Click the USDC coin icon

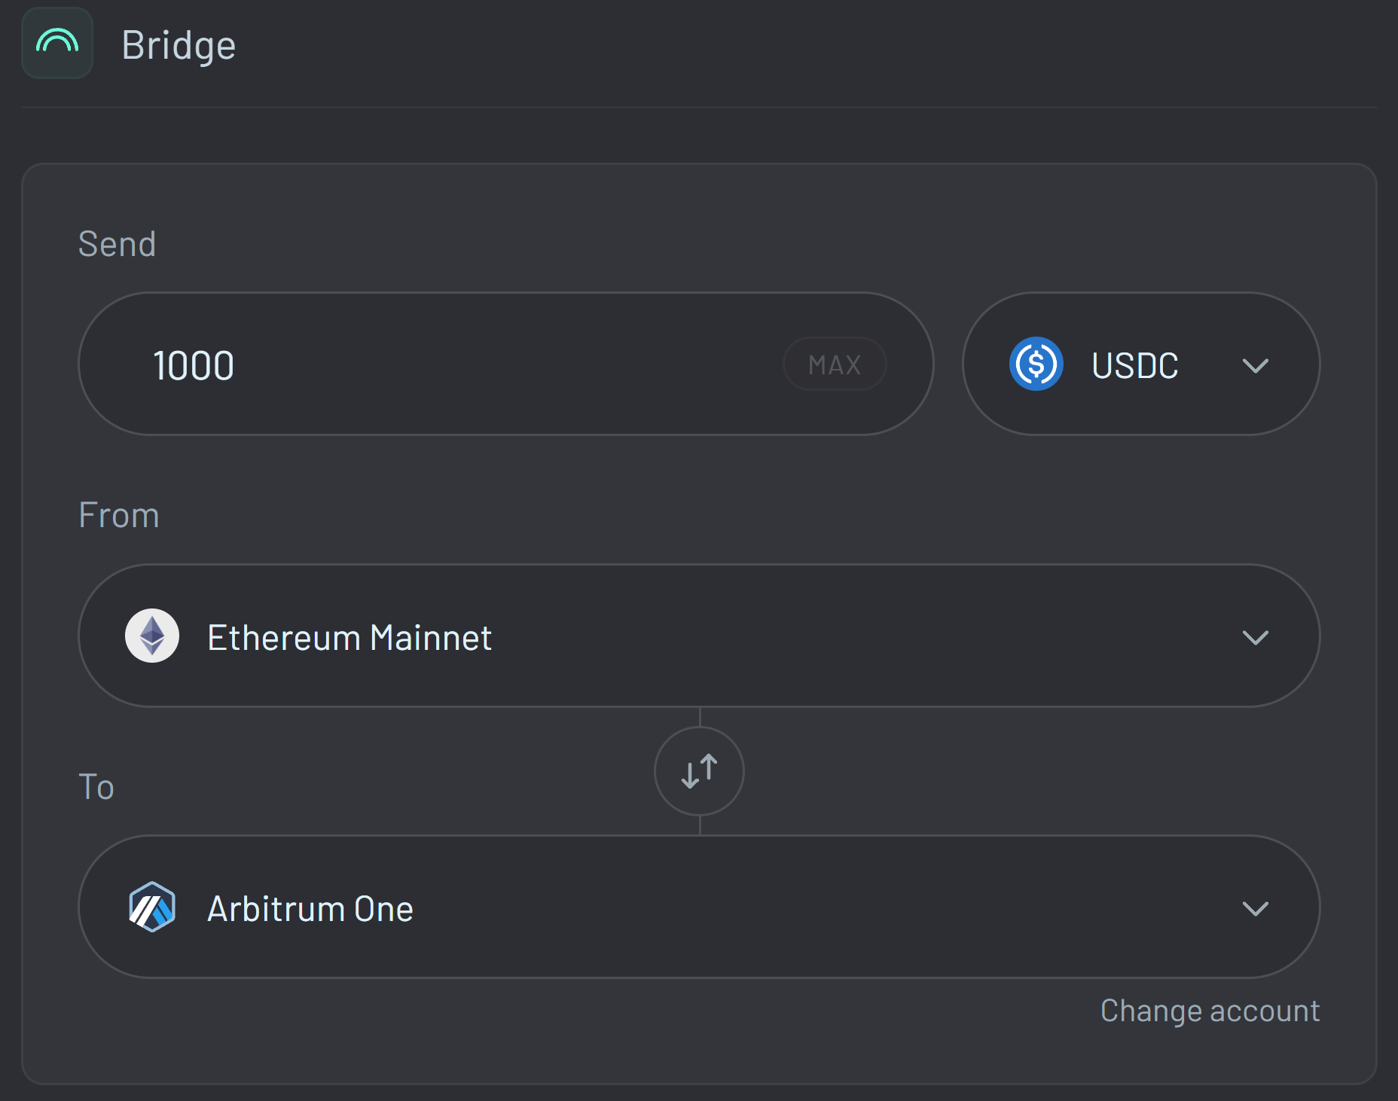(1036, 364)
